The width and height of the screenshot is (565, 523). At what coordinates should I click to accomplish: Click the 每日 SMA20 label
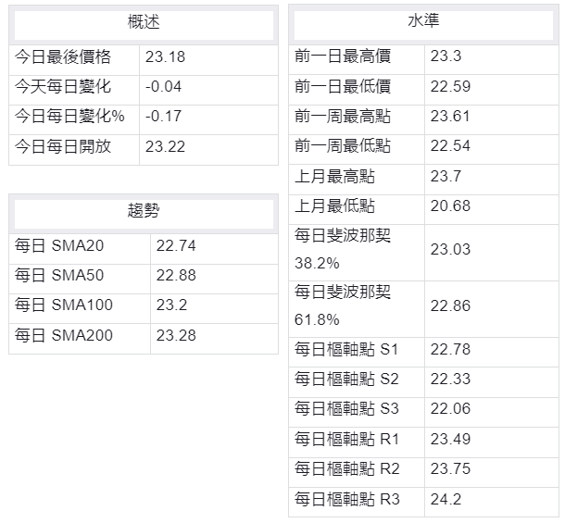coord(64,246)
